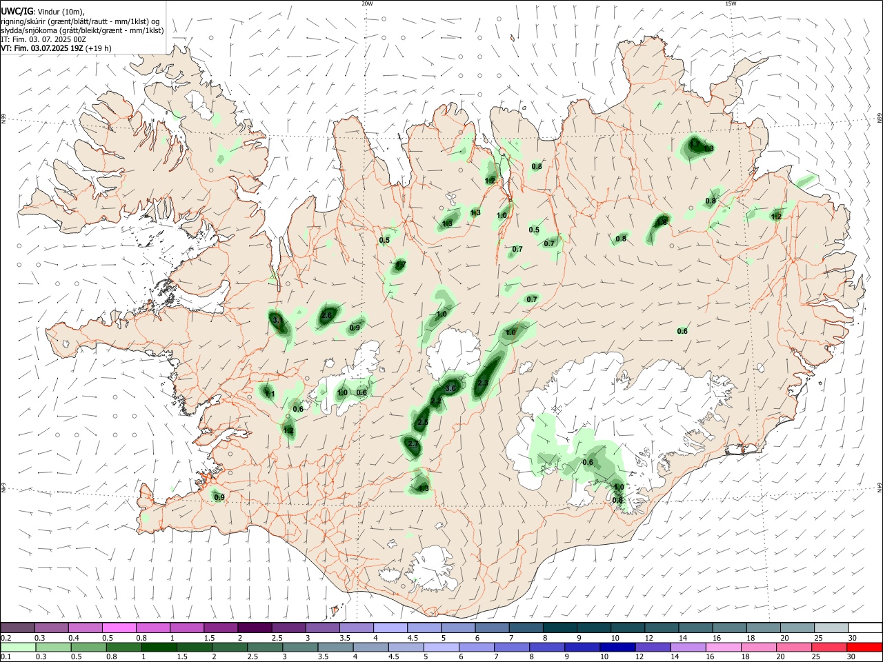Select the '30' label under the lower legend row
The width and height of the screenshot is (883, 662).
click(853, 657)
